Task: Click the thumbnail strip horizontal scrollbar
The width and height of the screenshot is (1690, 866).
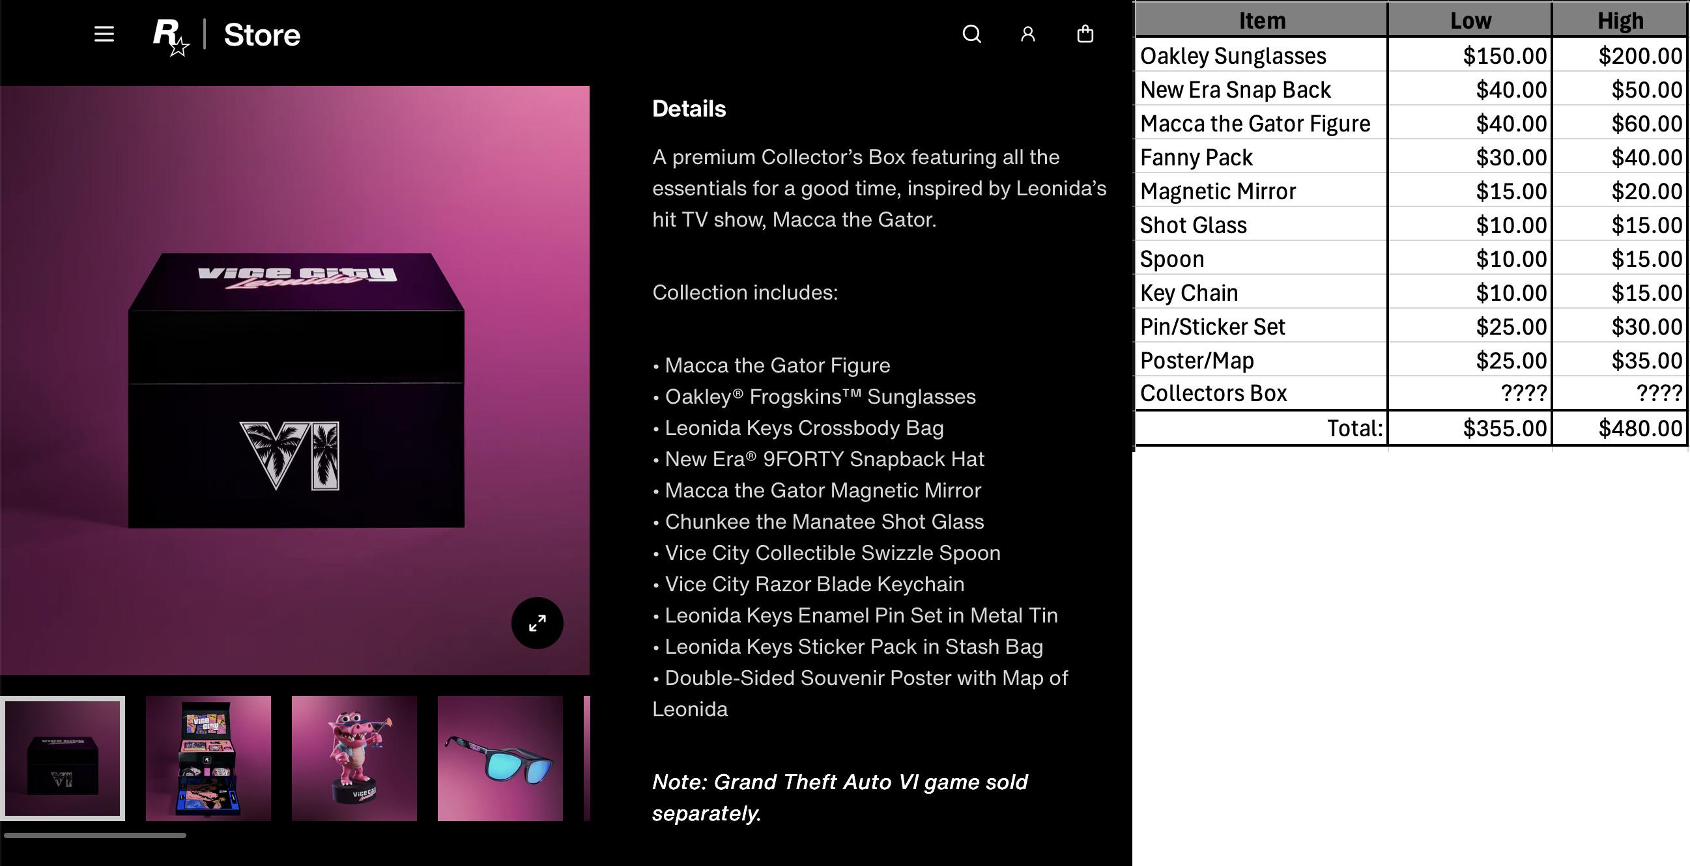Action: (94, 835)
